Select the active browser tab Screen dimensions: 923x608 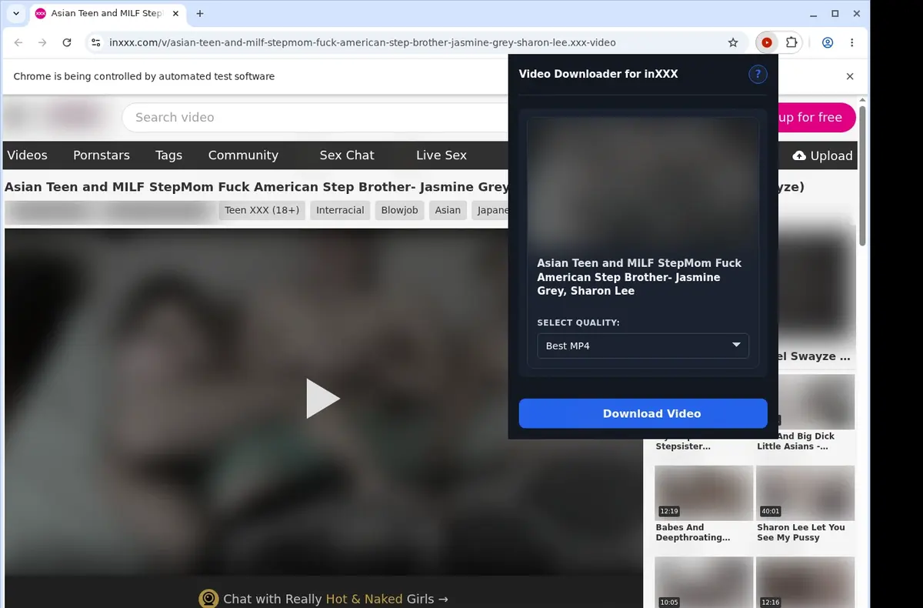tap(106, 14)
